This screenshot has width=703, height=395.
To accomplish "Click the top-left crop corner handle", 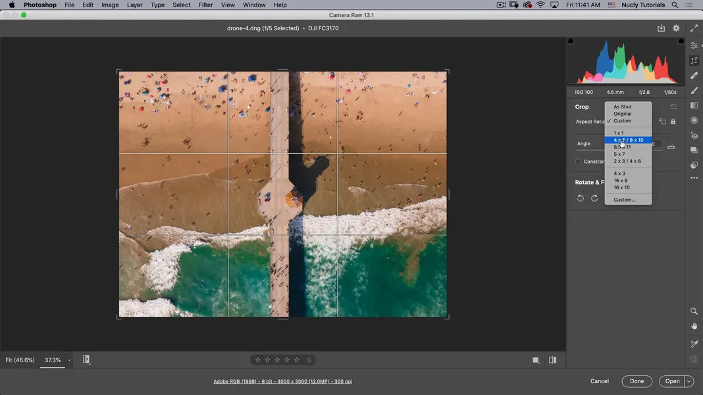I will pos(118,72).
